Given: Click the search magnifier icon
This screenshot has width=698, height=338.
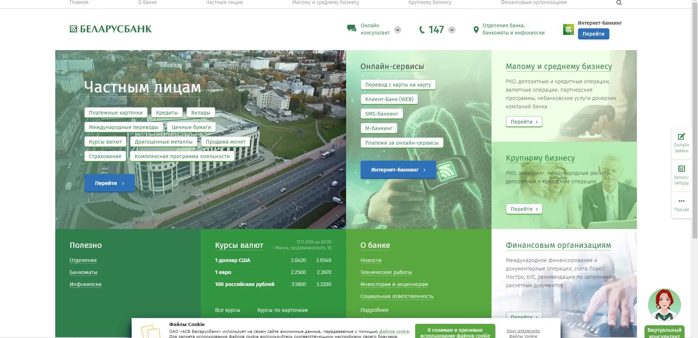Looking at the screenshot, I should [619, 3].
